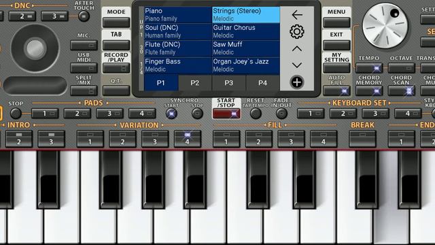The height and width of the screenshot is (245, 435).
Task: Toggle the AFTER TOUCH round button
Action: (84, 16)
